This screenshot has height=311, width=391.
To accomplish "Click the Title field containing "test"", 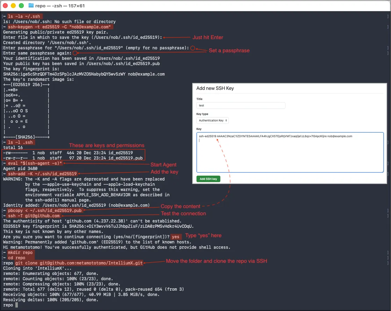I will pyautogui.click(x=241, y=105).
